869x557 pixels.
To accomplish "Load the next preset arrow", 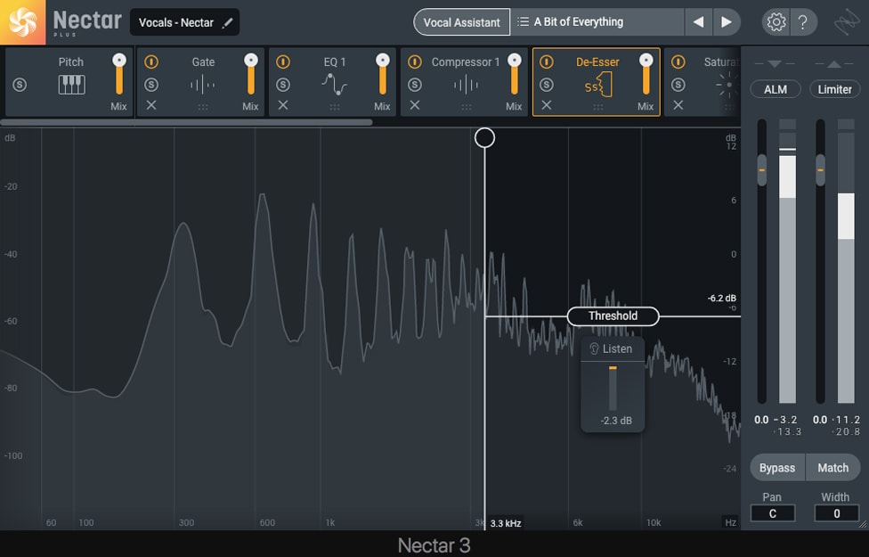I will (x=726, y=22).
